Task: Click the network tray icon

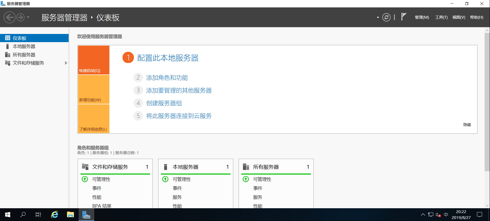Action: coord(431,215)
